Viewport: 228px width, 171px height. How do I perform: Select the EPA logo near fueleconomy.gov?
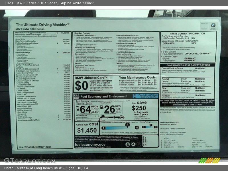pos(127,143)
